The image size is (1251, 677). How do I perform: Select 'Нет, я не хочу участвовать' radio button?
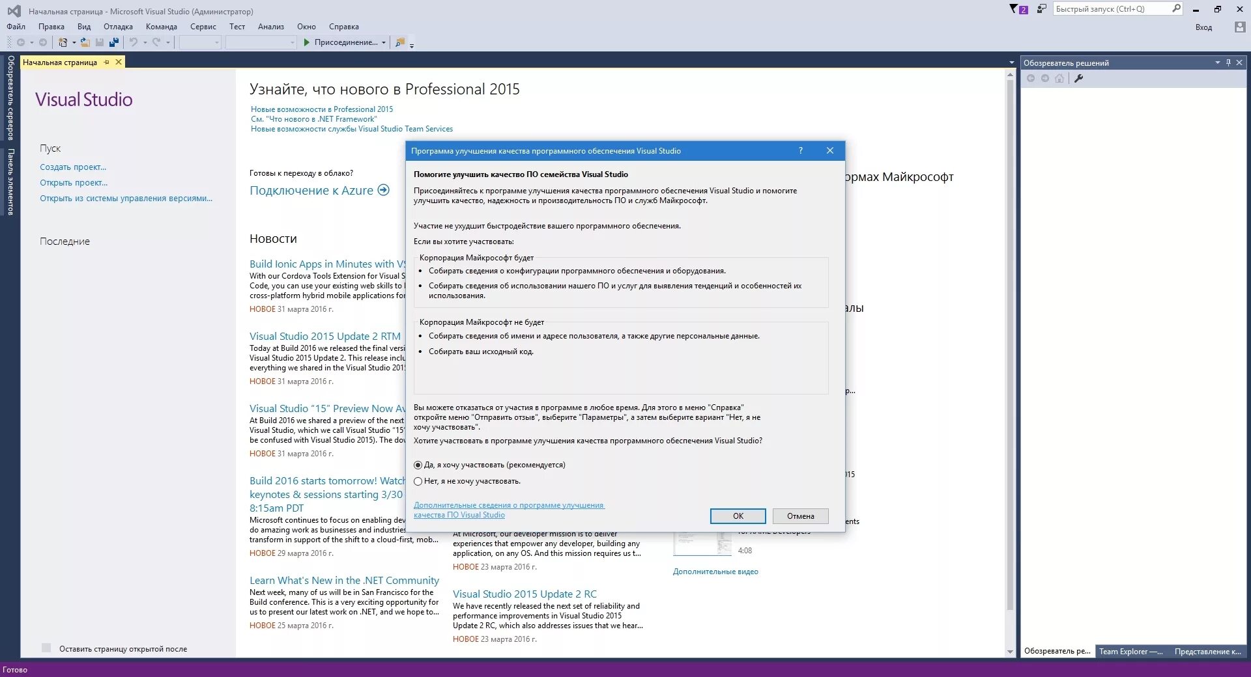pos(418,482)
